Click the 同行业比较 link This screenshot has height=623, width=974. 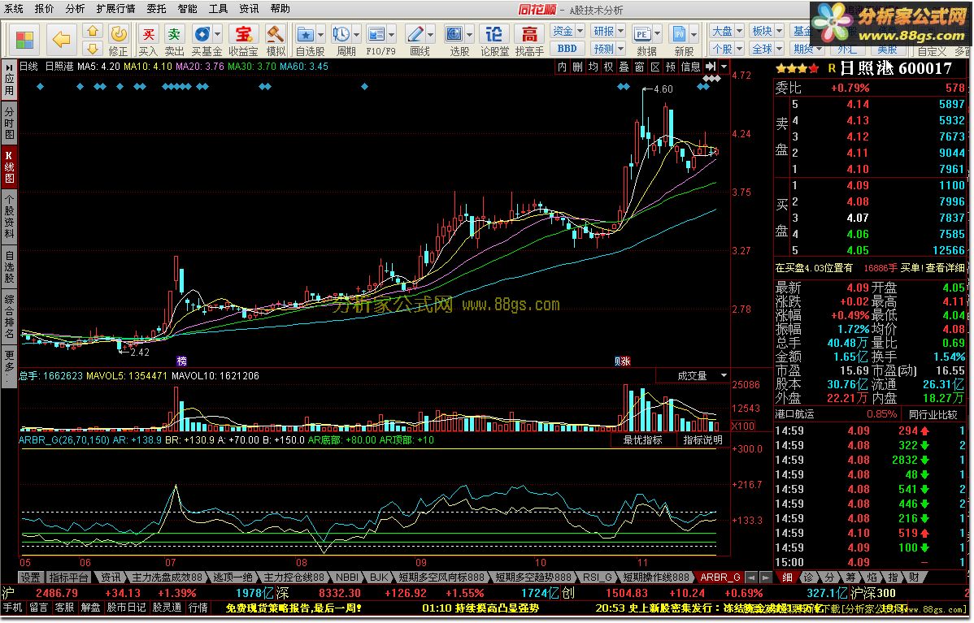pos(933,414)
